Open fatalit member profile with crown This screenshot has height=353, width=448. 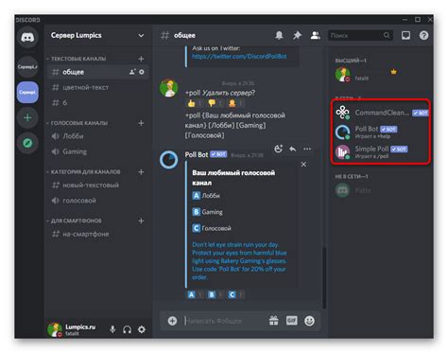tap(381, 75)
